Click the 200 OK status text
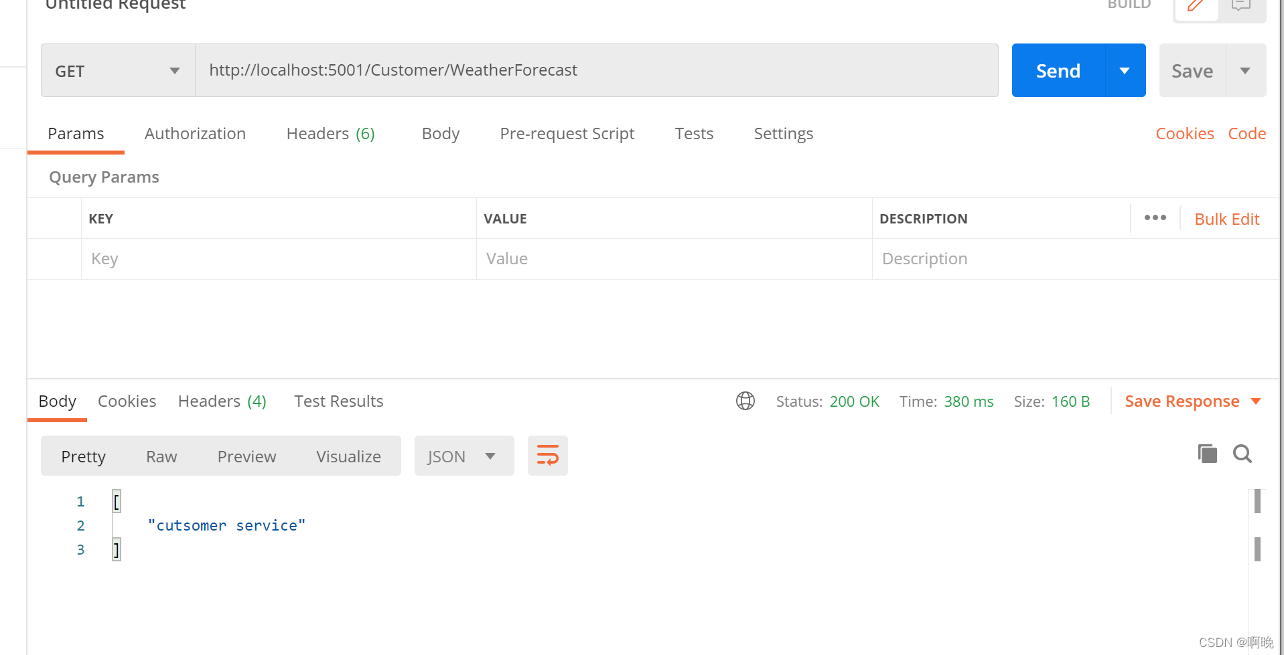Viewport: 1284px width, 655px height. 854,401
